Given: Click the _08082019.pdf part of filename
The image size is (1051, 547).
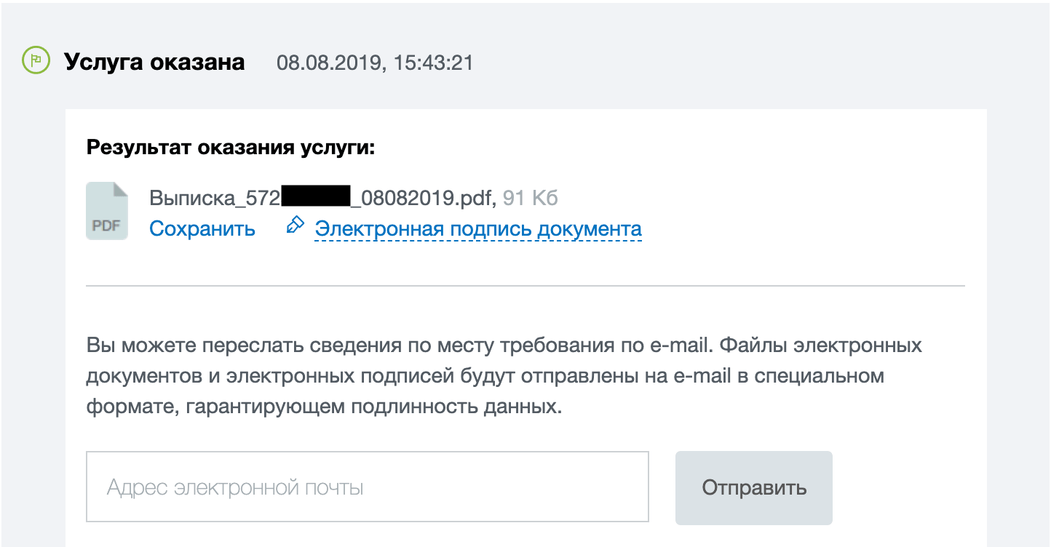Looking at the screenshot, I should [x=423, y=197].
